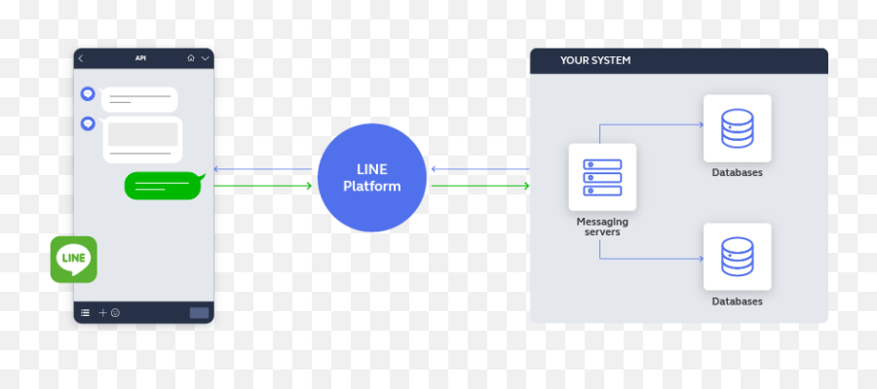The image size is (877, 389).
Task: Click the YOUR SYSTEM header text
Action: coord(595,60)
